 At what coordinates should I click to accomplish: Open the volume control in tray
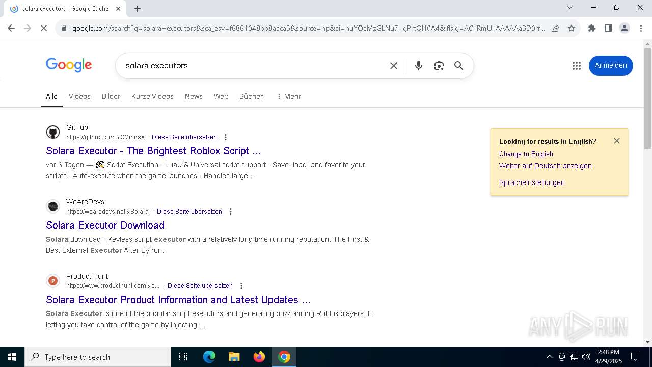click(x=586, y=357)
